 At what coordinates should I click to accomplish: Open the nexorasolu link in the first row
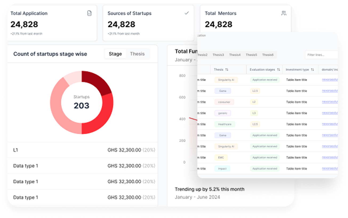pyautogui.click(x=330, y=80)
